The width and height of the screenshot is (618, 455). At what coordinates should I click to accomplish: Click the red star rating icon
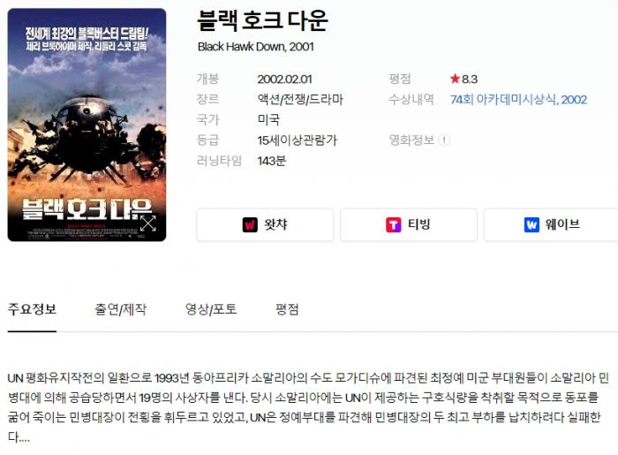click(x=455, y=79)
